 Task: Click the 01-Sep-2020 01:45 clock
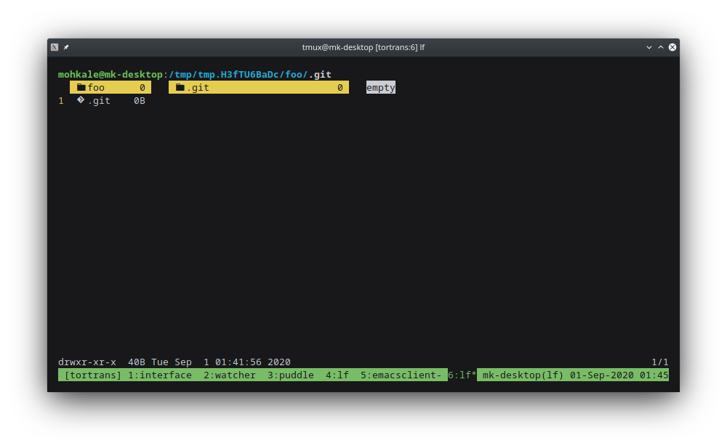(619, 375)
